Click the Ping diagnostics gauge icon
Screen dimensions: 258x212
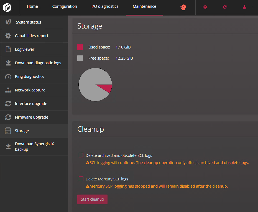(8, 76)
